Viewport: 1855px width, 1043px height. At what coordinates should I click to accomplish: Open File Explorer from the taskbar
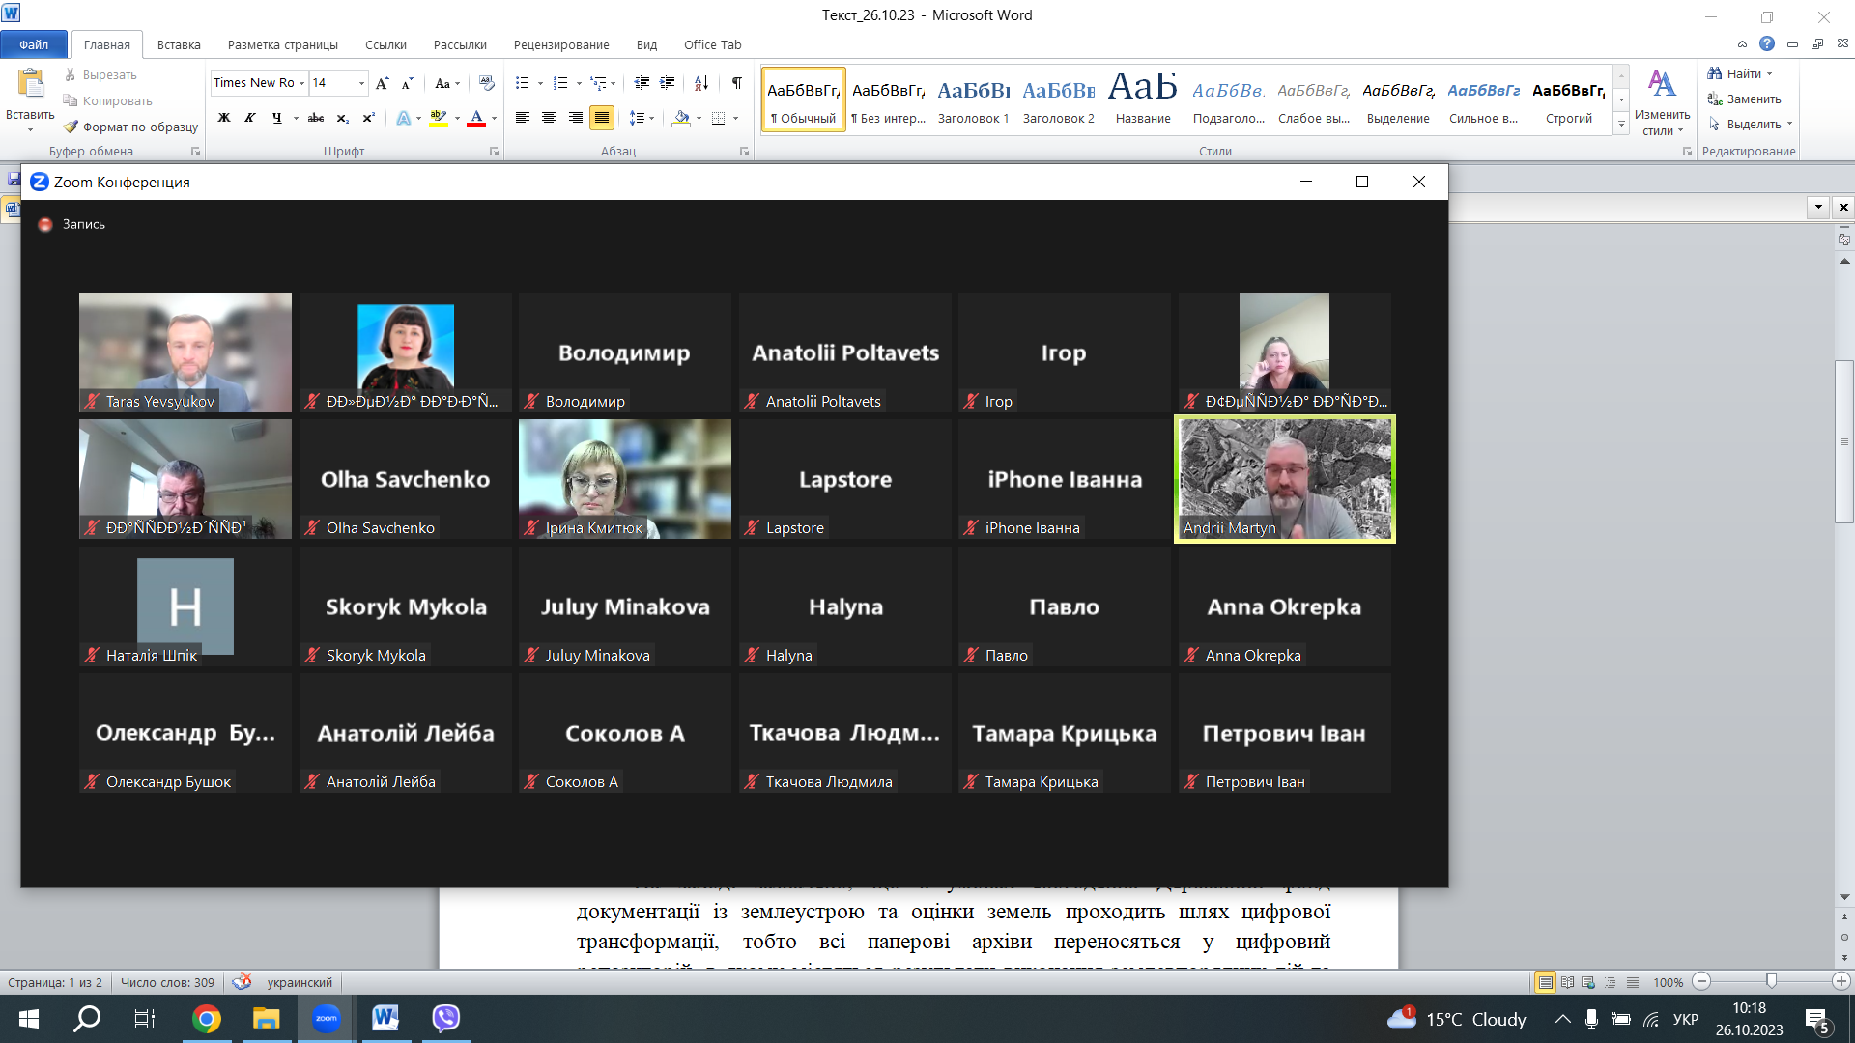tap(266, 1019)
